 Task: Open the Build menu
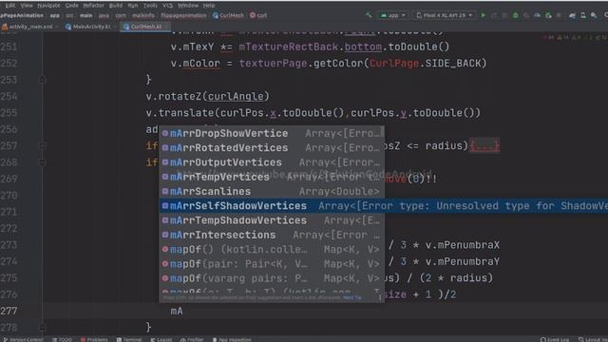(116, 6)
